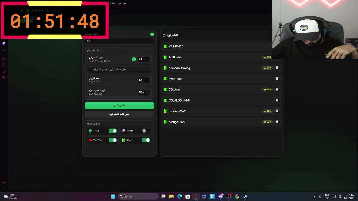Screen dimensions: 358x201
Task: Switch the NLD keyboard language indicator
Action: click(327, 197)
